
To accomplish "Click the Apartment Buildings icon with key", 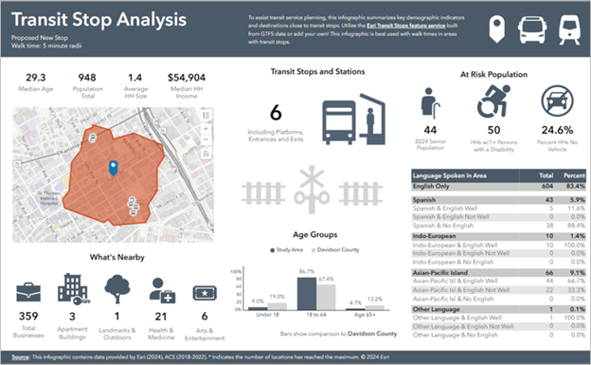I will [74, 289].
